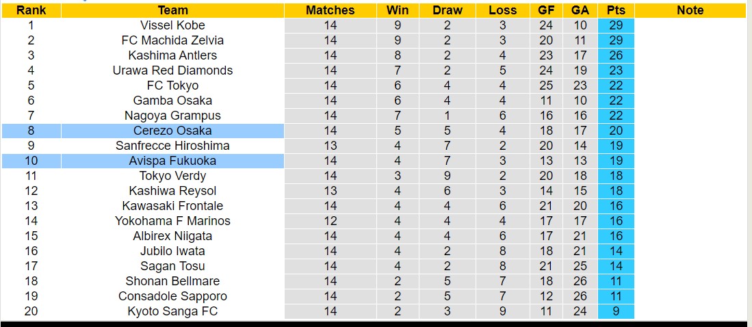Screen dimensions: 752x327
Task: Open Yokohama F Marinos team entry
Action: tap(172, 221)
